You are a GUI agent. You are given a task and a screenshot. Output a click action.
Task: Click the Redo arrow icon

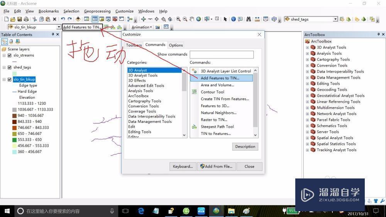tap(69, 19)
